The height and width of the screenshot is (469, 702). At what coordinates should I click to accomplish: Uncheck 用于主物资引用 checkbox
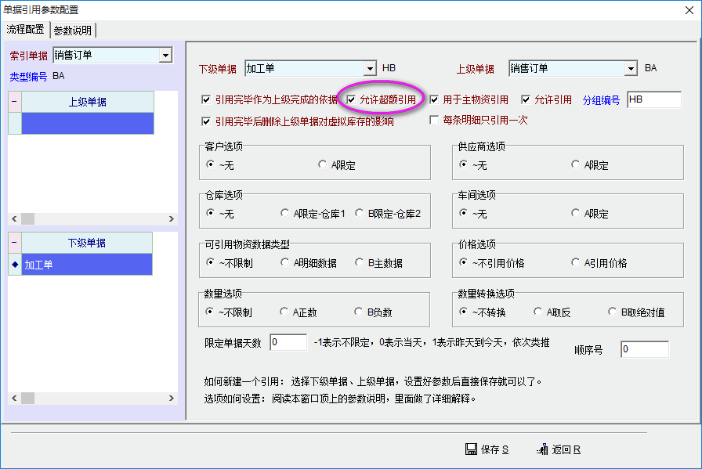click(x=435, y=100)
